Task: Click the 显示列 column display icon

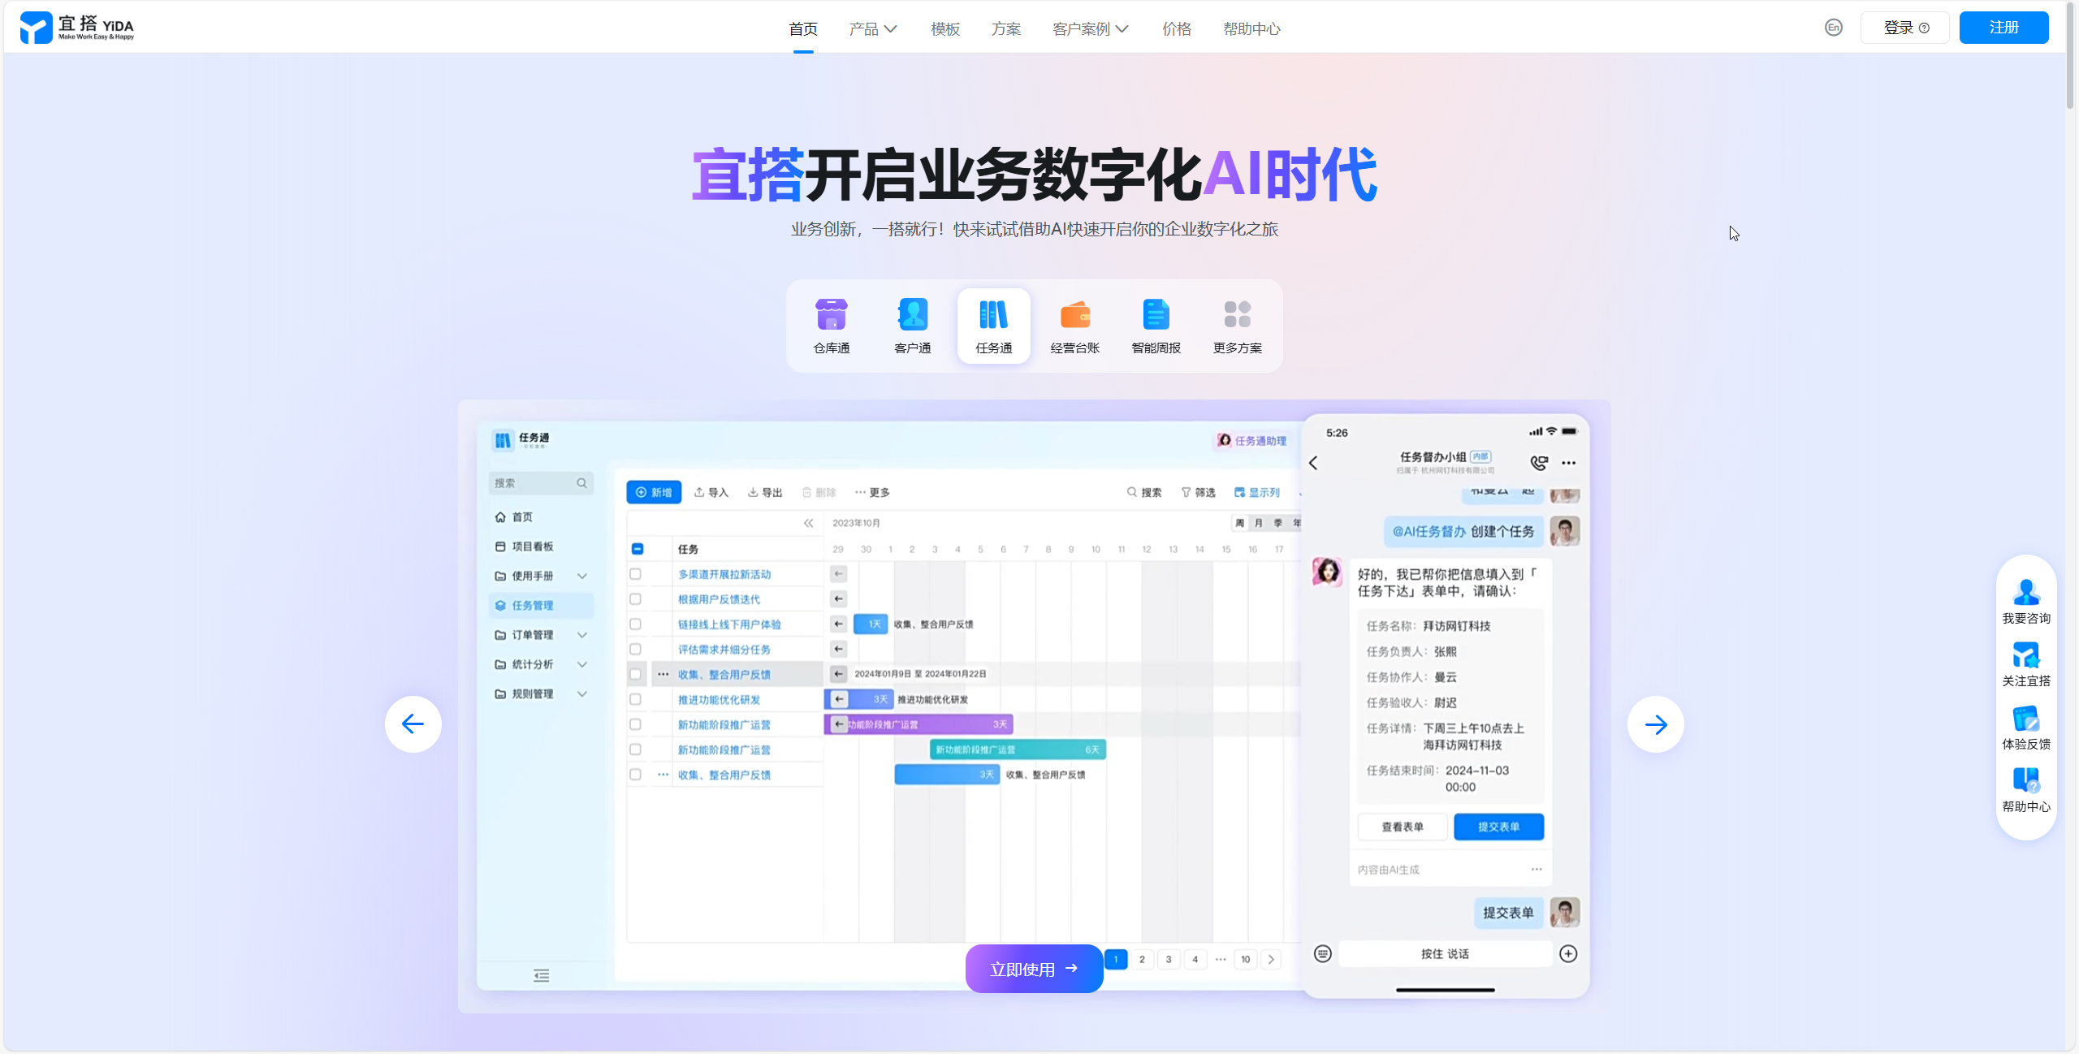Action: pyautogui.click(x=1239, y=492)
